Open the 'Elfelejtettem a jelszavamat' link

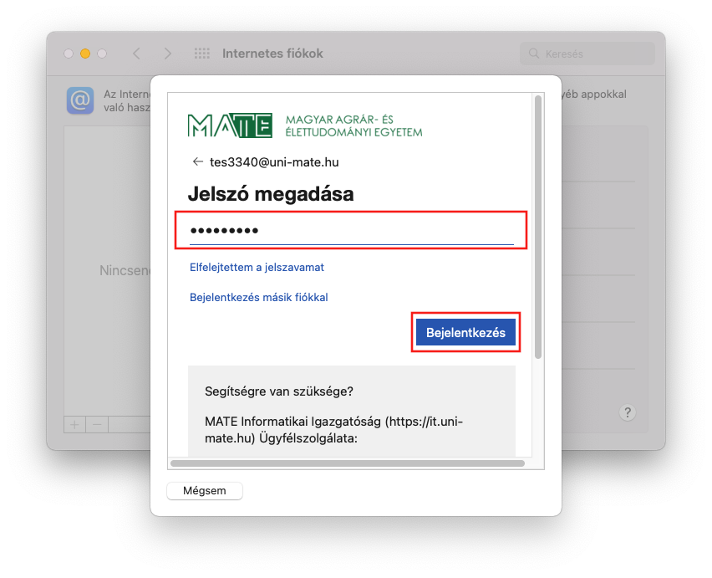point(257,268)
